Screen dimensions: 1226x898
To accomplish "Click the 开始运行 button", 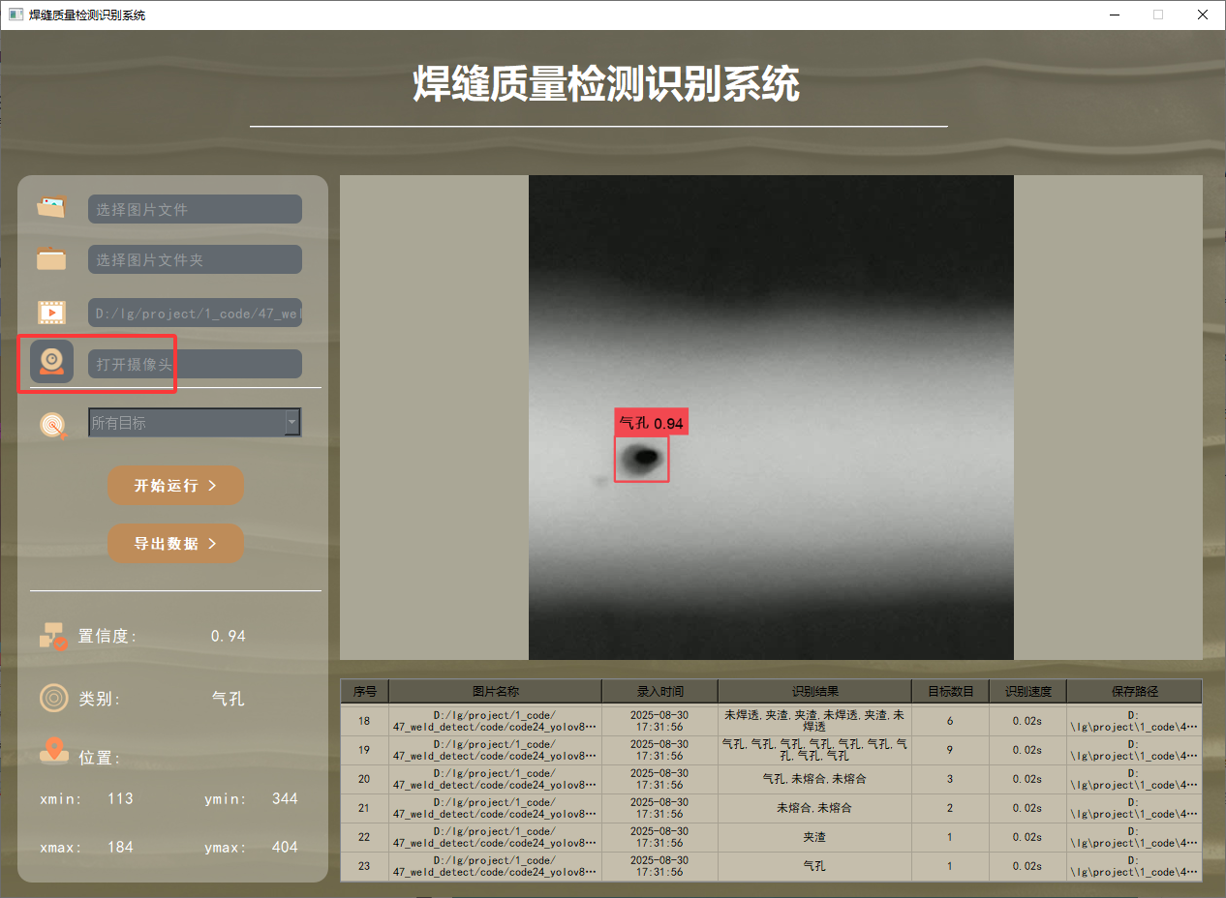I will [x=175, y=486].
